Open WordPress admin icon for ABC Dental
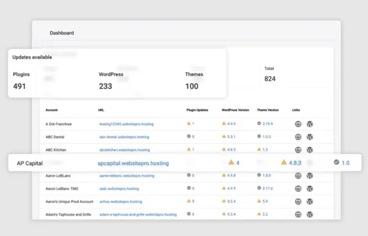This screenshot has height=236, width=368. 310,137
